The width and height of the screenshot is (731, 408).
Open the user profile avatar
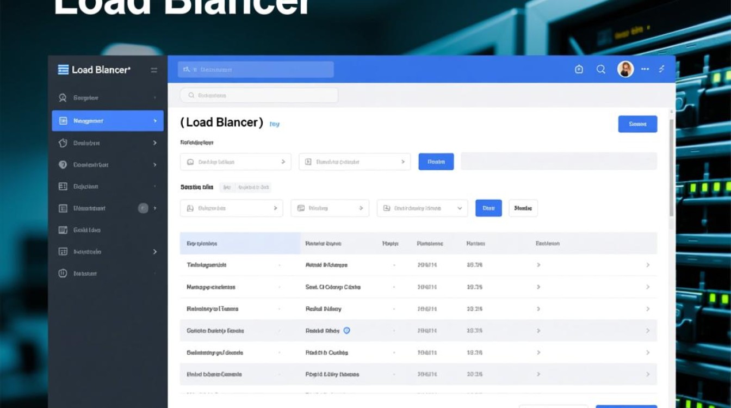(625, 69)
